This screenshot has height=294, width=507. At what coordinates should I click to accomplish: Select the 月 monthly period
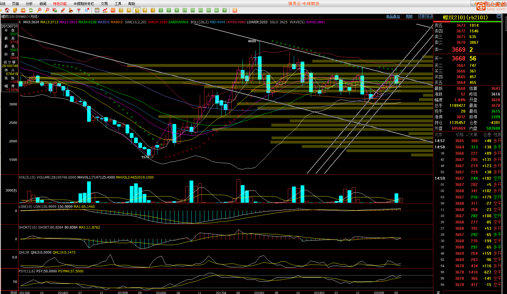pos(137,10)
